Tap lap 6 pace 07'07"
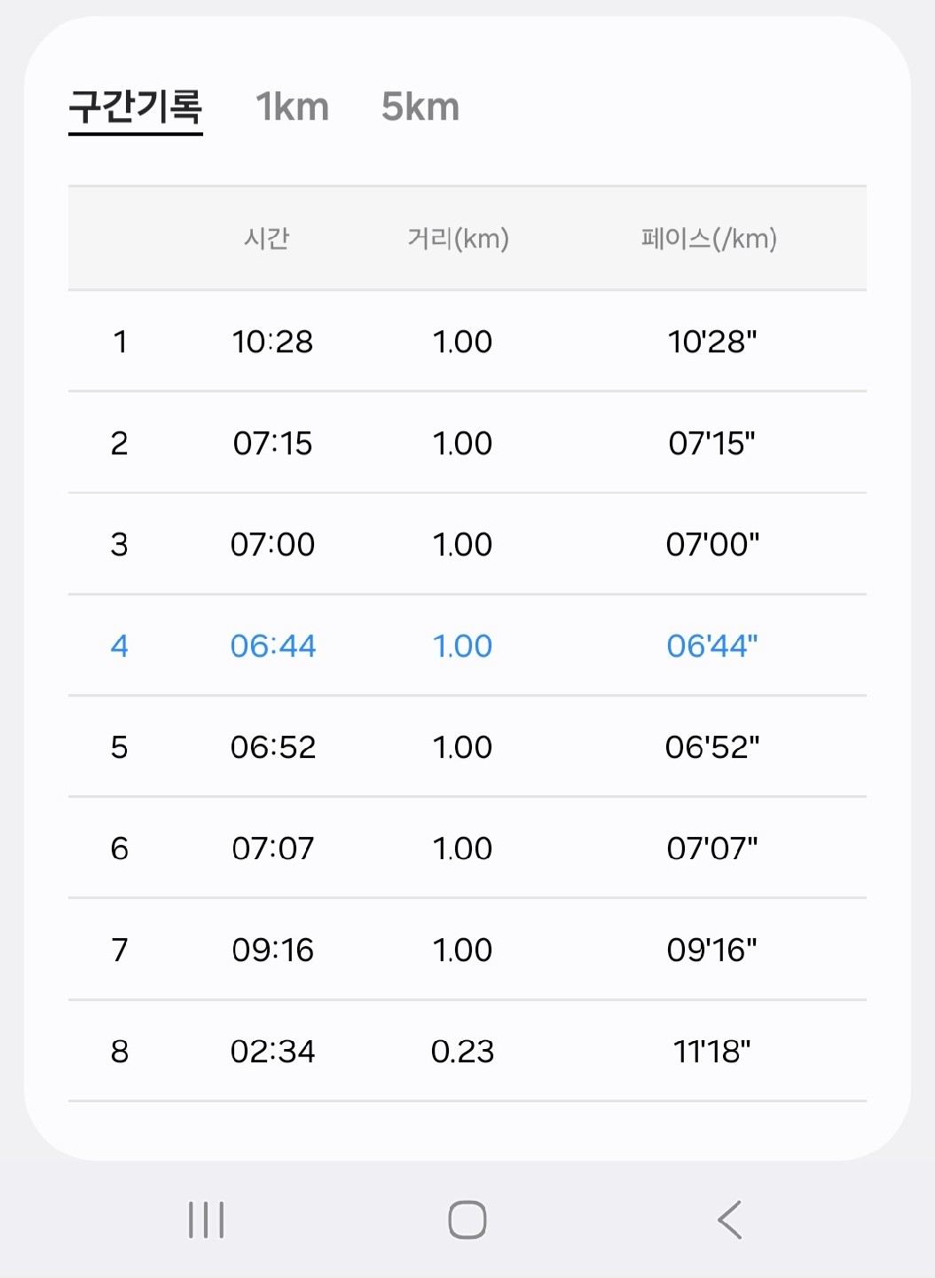 click(712, 848)
